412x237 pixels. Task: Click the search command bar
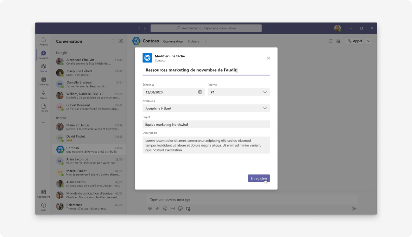coord(206,28)
